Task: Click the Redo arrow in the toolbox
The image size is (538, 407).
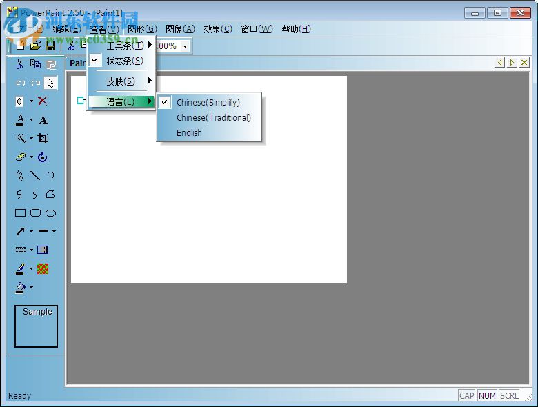Action: (x=35, y=83)
